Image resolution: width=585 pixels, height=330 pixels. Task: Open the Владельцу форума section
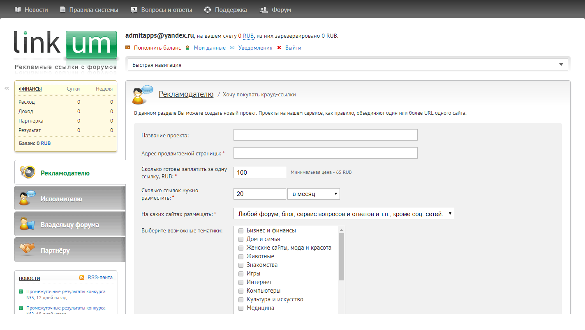coord(70,225)
